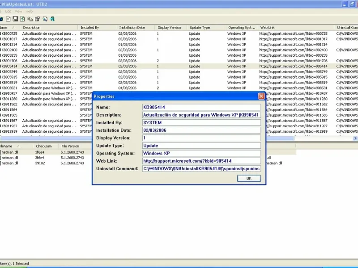
Task: Click the Web Link field in Properties
Action: (201, 161)
